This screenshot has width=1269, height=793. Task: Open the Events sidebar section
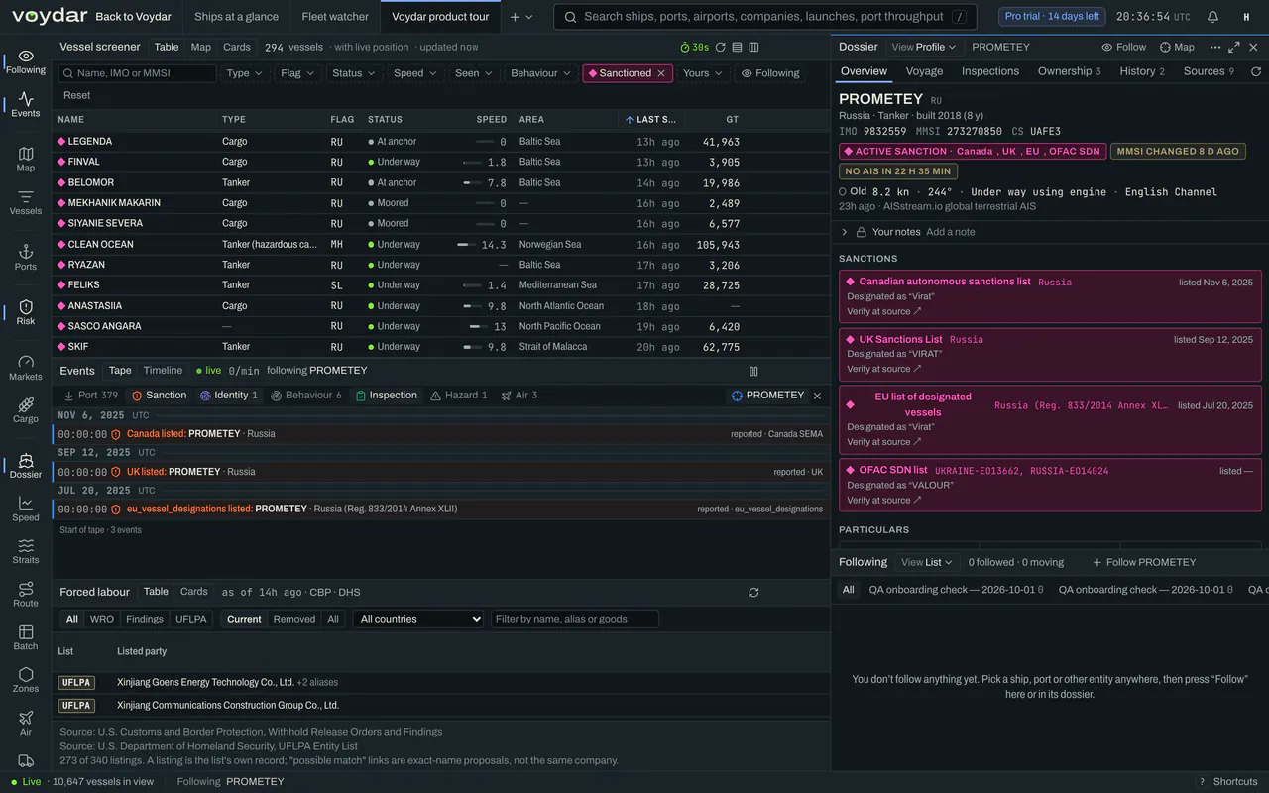[x=26, y=104]
